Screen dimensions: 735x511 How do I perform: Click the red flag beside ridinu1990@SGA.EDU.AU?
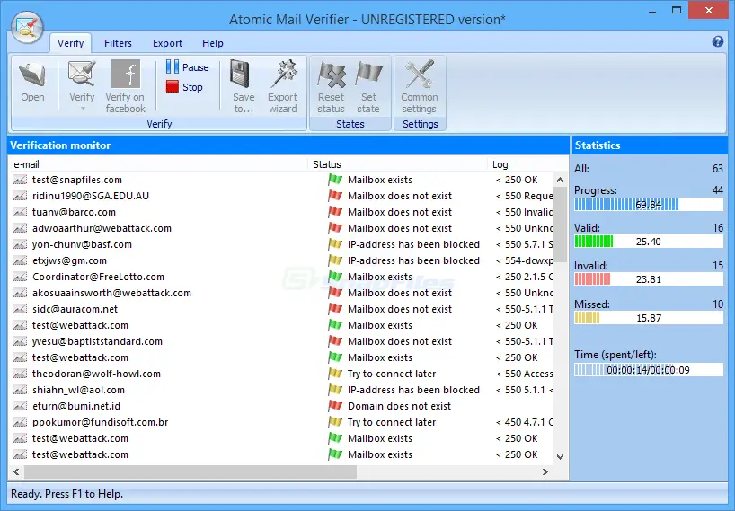coord(335,195)
